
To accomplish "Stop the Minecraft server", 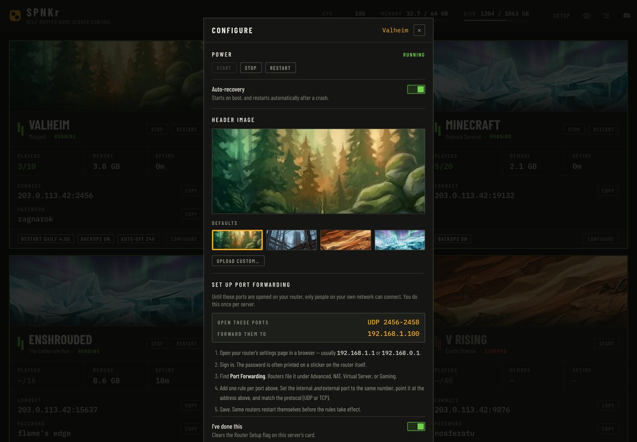I will 574,130.
